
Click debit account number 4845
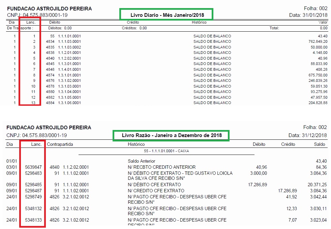pyautogui.click(x=50, y=64)
